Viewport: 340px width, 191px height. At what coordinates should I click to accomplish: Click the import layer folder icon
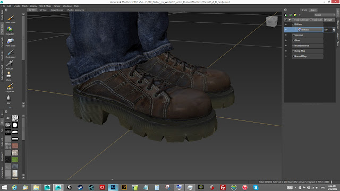pos(295,15)
